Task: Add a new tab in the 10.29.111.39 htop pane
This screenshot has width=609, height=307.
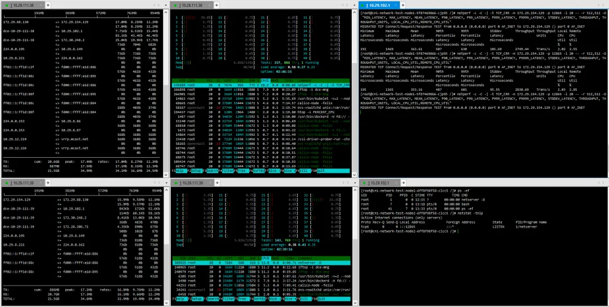Action: coord(217,183)
